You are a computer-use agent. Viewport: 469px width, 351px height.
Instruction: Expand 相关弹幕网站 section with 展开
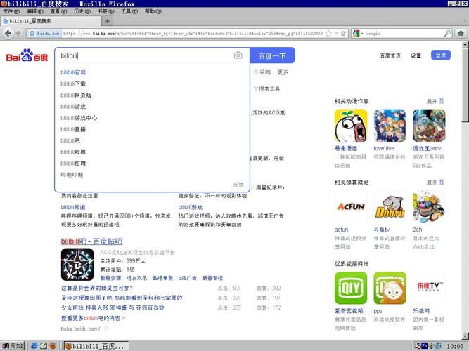tap(435, 183)
